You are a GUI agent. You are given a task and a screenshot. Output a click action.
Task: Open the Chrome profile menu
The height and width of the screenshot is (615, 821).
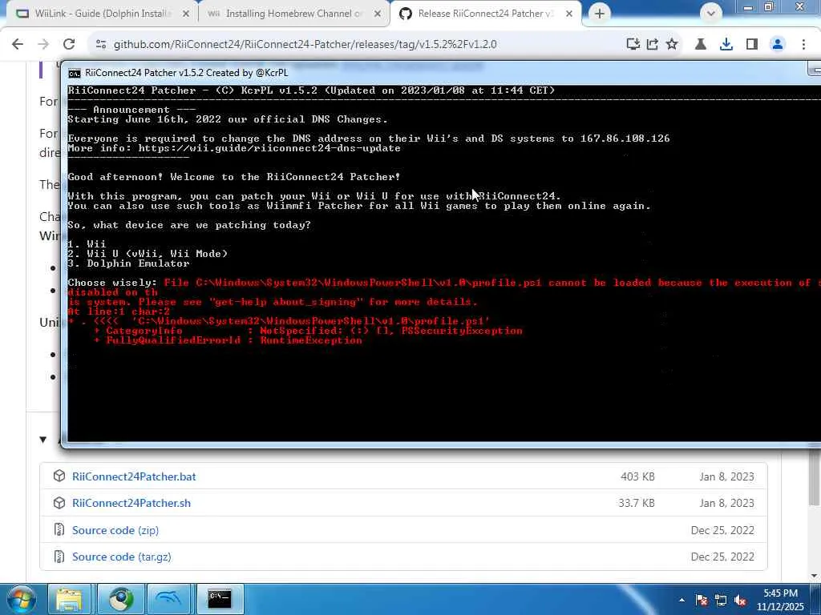tap(778, 45)
